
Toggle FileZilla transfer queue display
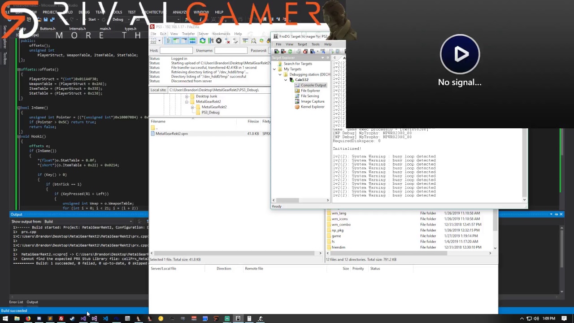tap(192, 41)
